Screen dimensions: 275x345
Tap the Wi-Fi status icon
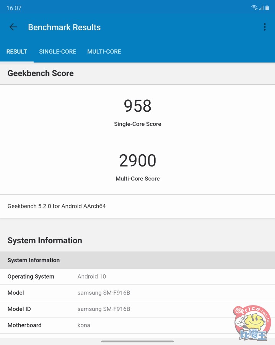point(254,8)
